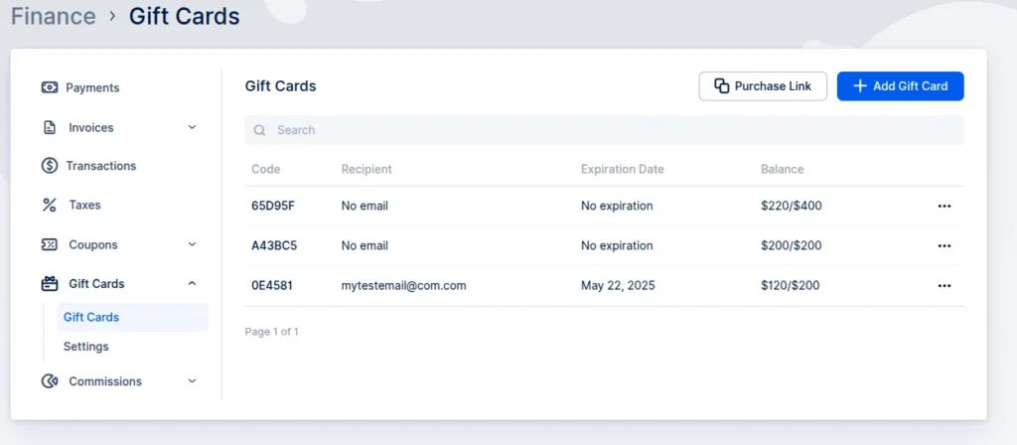Click No email in the 65D95F row
This screenshot has width=1017, height=445.
[364, 207]
